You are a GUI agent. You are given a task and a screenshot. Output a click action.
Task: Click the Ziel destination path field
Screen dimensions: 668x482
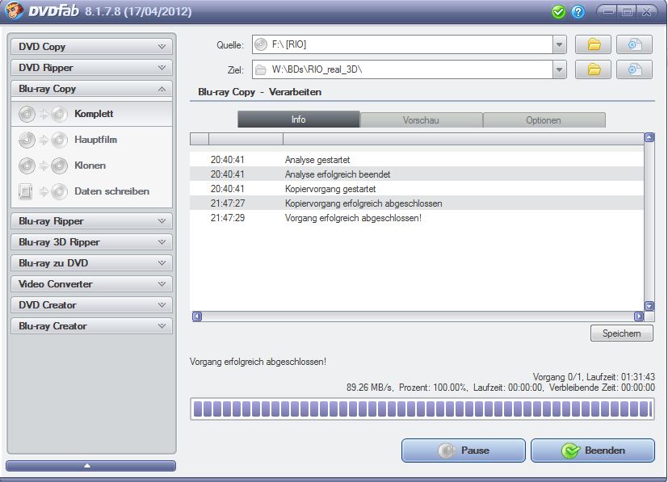point(402,69)
